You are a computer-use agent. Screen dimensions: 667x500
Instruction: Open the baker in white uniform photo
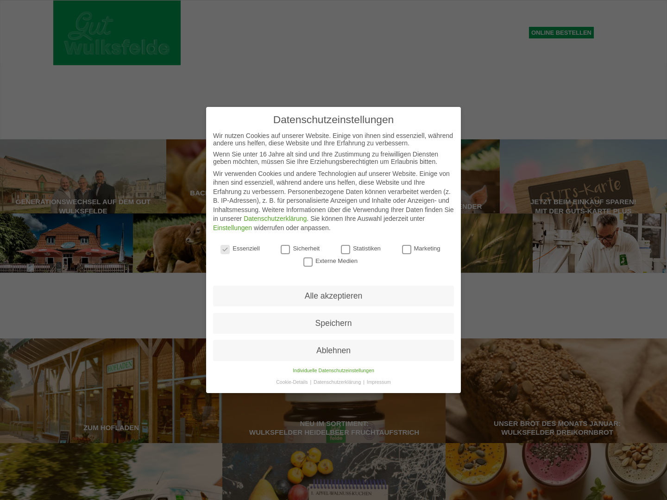(x=600, y=243)
